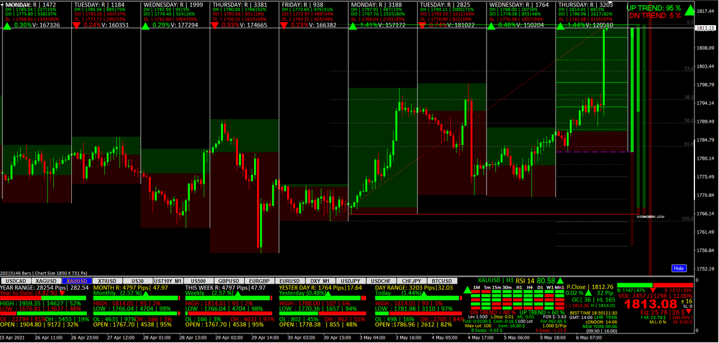Click the green up arrow beside 1.41% Monday
Viewport: 719px width, 343px height.
click(354, 25)
